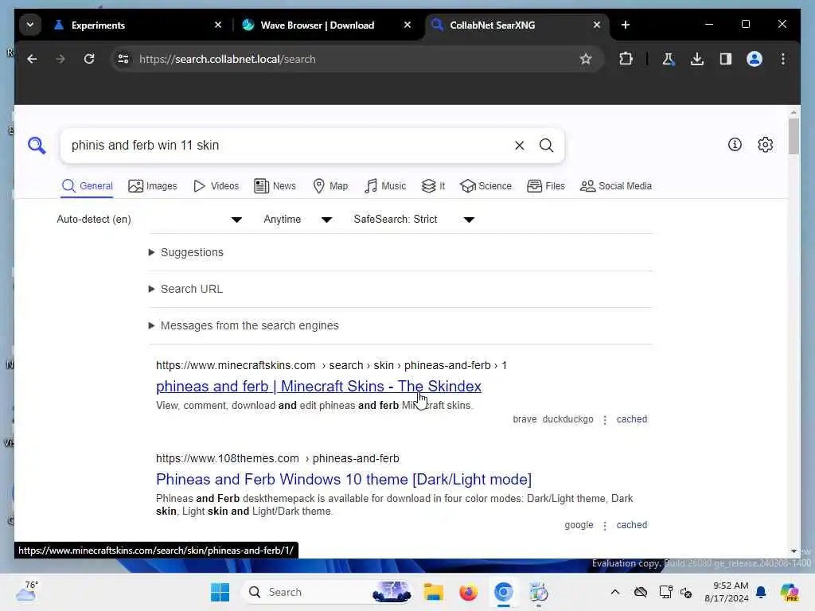Reload the current page
The height and width of the screenshot is (611, 815).
pos(89,59)
